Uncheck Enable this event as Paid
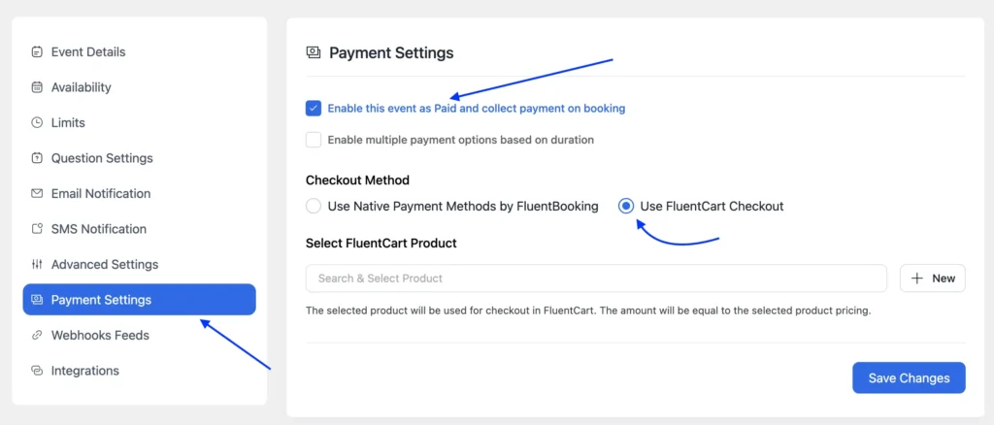994x425 pixels. point(314,109)
